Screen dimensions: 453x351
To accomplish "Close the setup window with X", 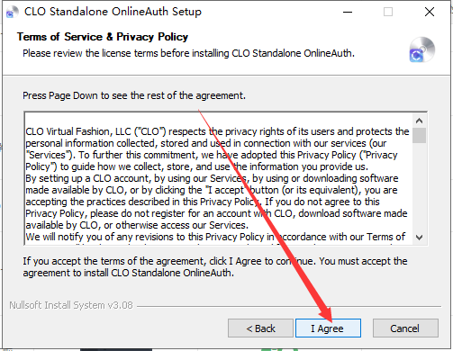I will [430, 12].
